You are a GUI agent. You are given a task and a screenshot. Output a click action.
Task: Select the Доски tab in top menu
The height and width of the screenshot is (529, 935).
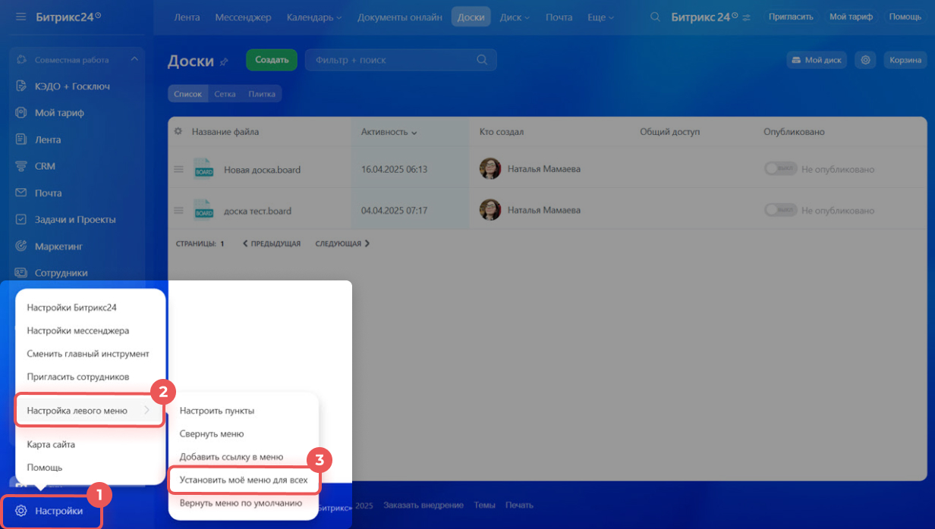click(x=471, y=17)
